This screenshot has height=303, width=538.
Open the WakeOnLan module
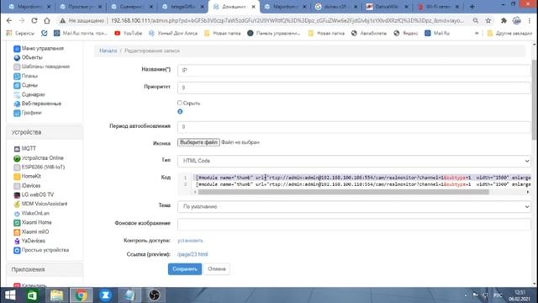pos(31,213)
